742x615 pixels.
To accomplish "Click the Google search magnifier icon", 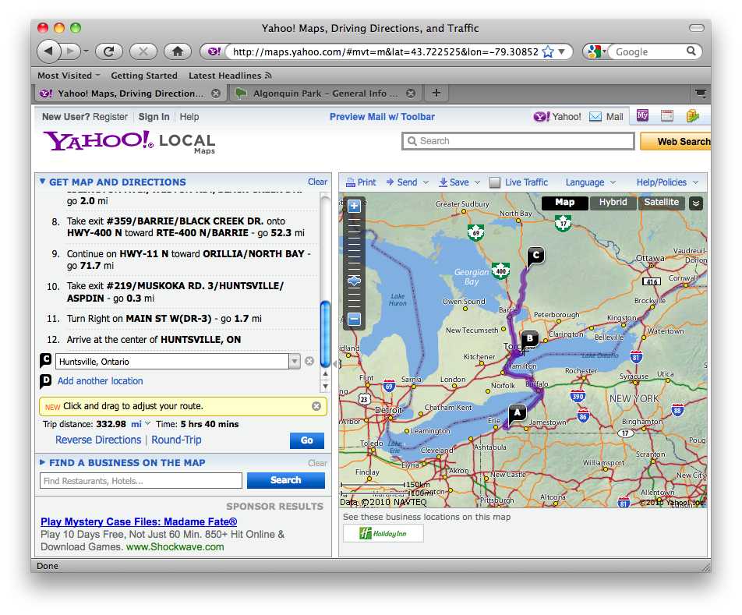I will point(691,51).
